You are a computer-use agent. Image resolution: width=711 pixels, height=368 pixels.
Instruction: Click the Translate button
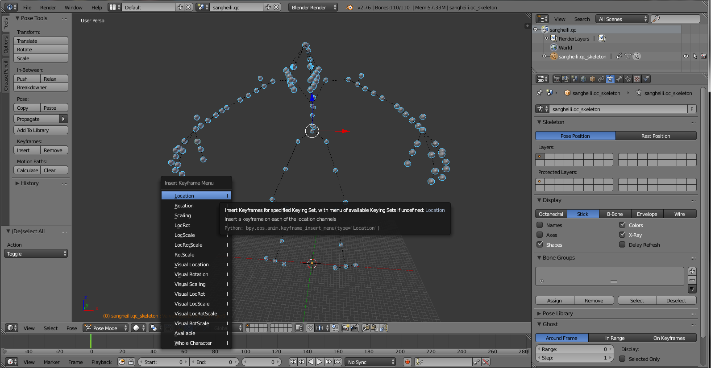pyautogui.click(x=41, y=41)
